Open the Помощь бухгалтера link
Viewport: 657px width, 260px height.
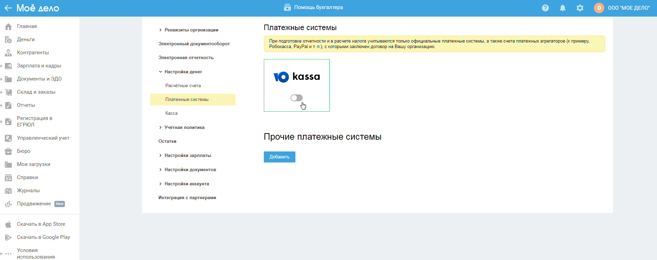pyautogui.click(x=313, y=7)
